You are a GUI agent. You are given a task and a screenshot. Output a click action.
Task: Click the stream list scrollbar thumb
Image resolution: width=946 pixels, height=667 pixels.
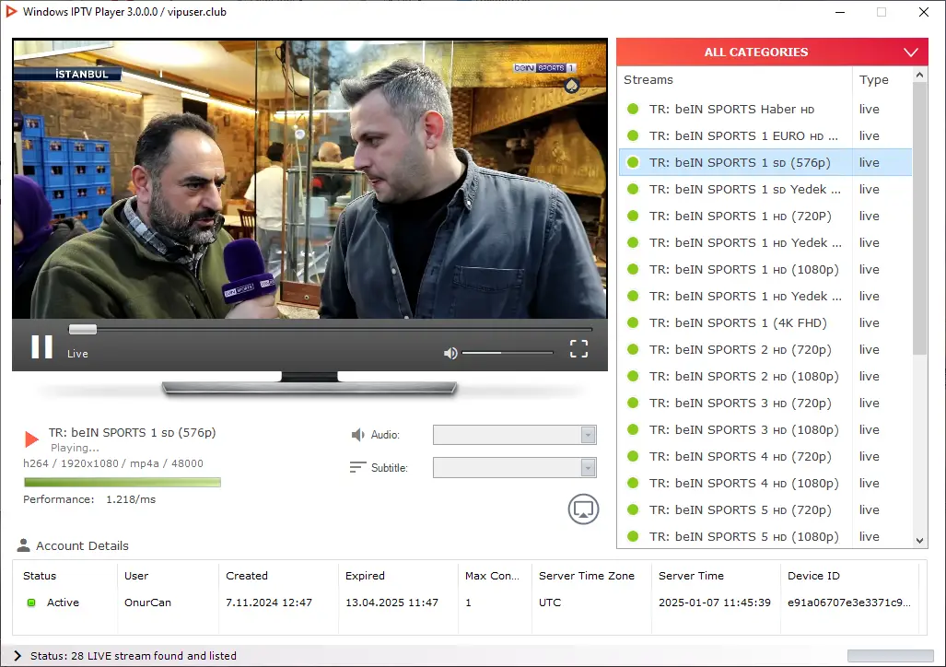click(x=919, y=218)
